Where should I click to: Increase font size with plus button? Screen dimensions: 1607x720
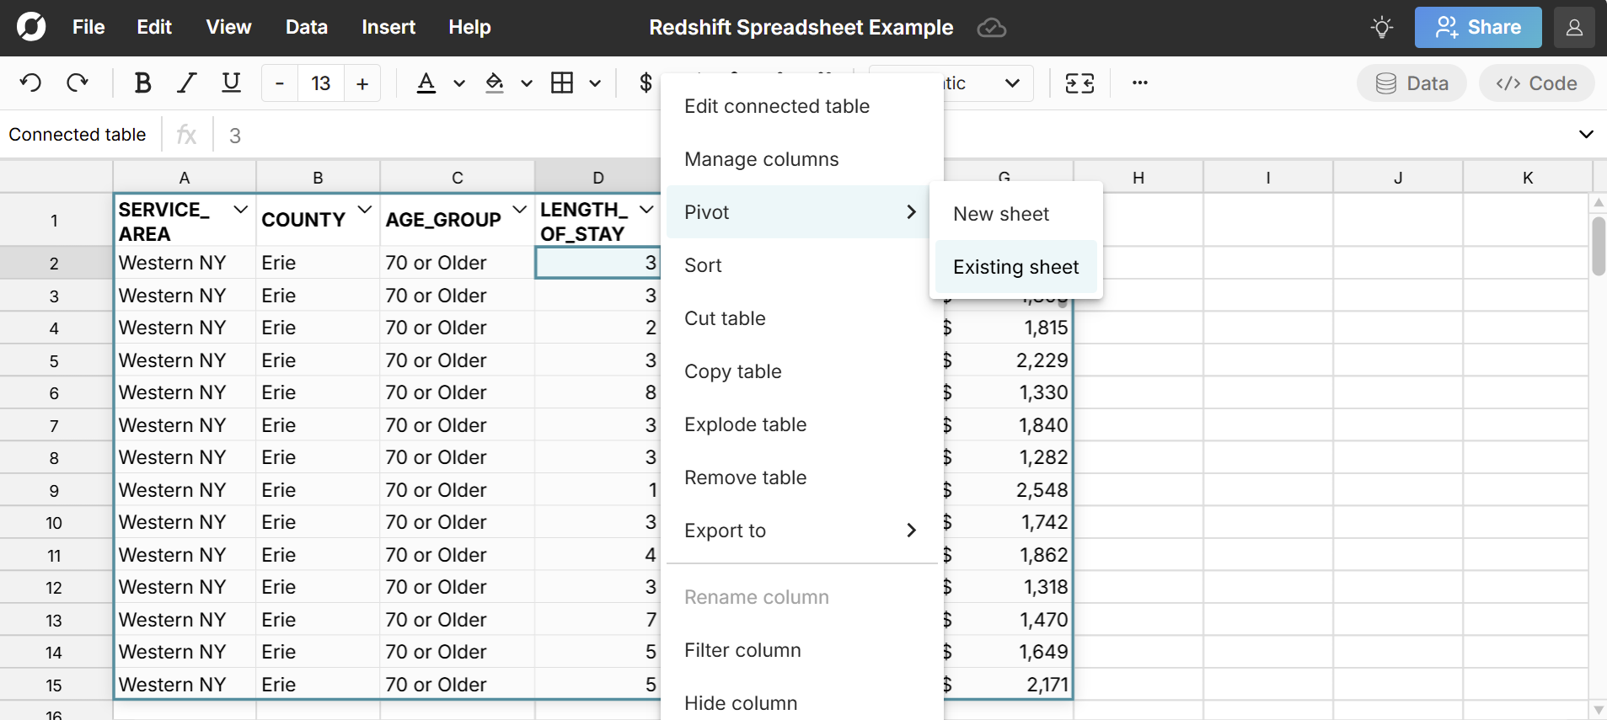pyautogui.click(x=362, y=83)
